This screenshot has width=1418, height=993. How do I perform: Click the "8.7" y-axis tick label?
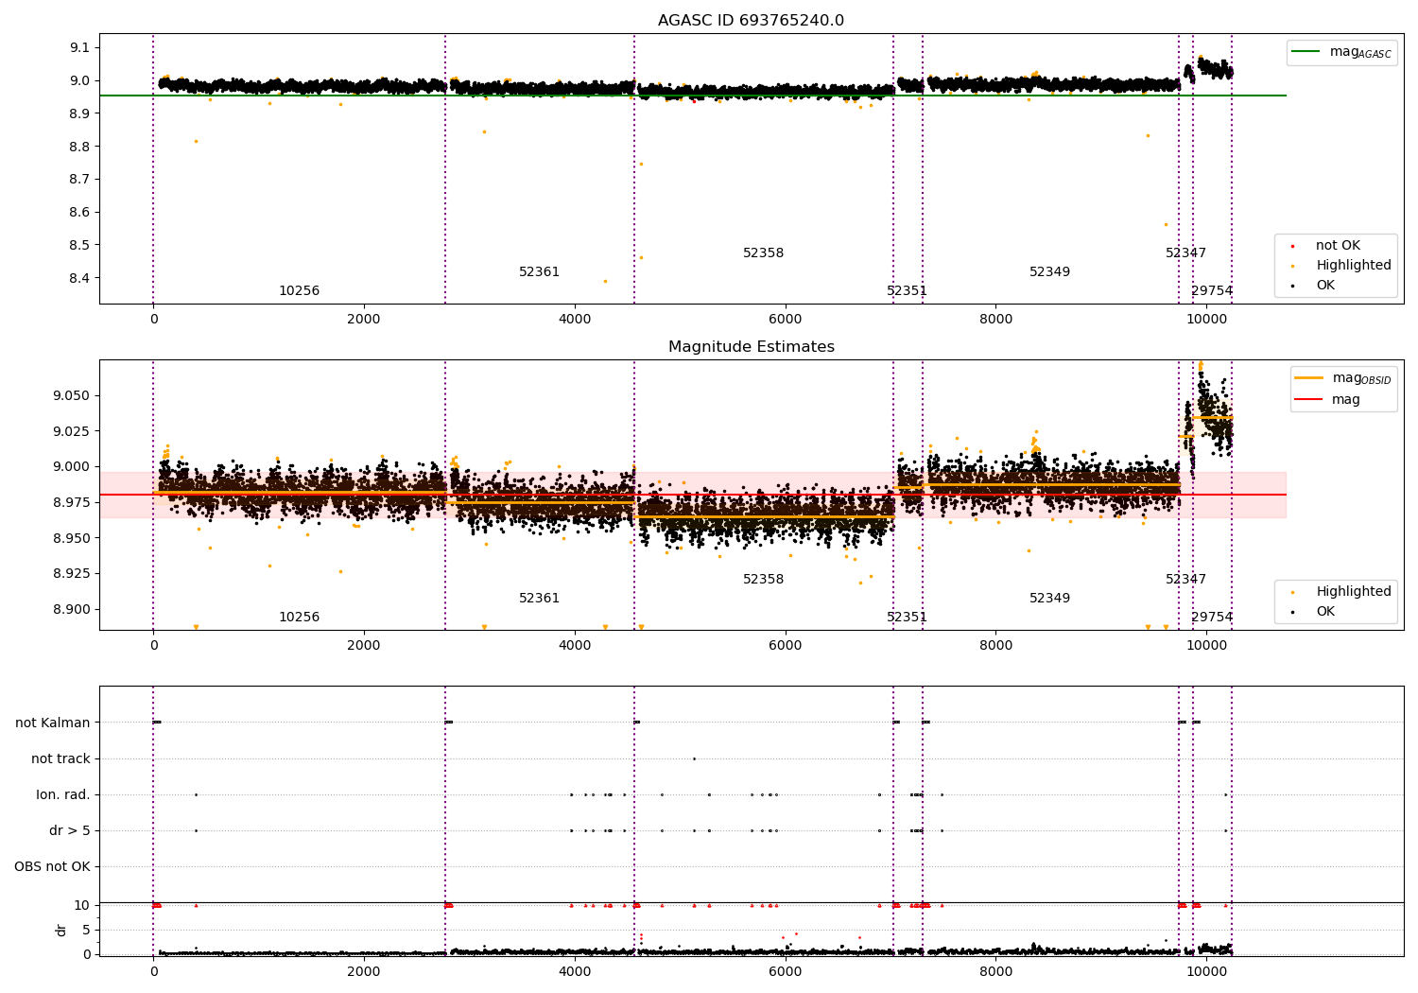coord(81,180)
